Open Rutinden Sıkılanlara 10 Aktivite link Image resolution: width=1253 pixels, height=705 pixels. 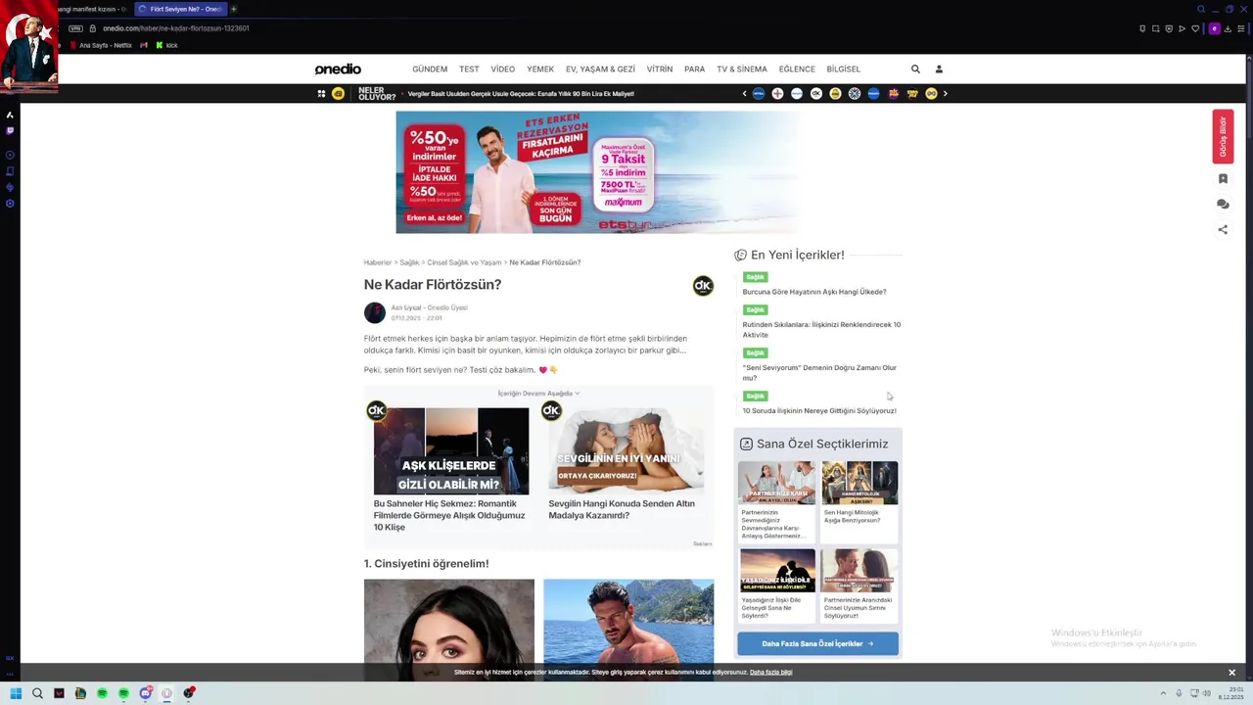pyautogui.click(x=821, y=330)
